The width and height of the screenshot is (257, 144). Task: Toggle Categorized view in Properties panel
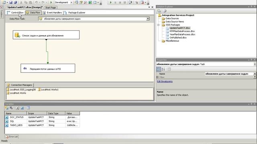coord(159,69)
